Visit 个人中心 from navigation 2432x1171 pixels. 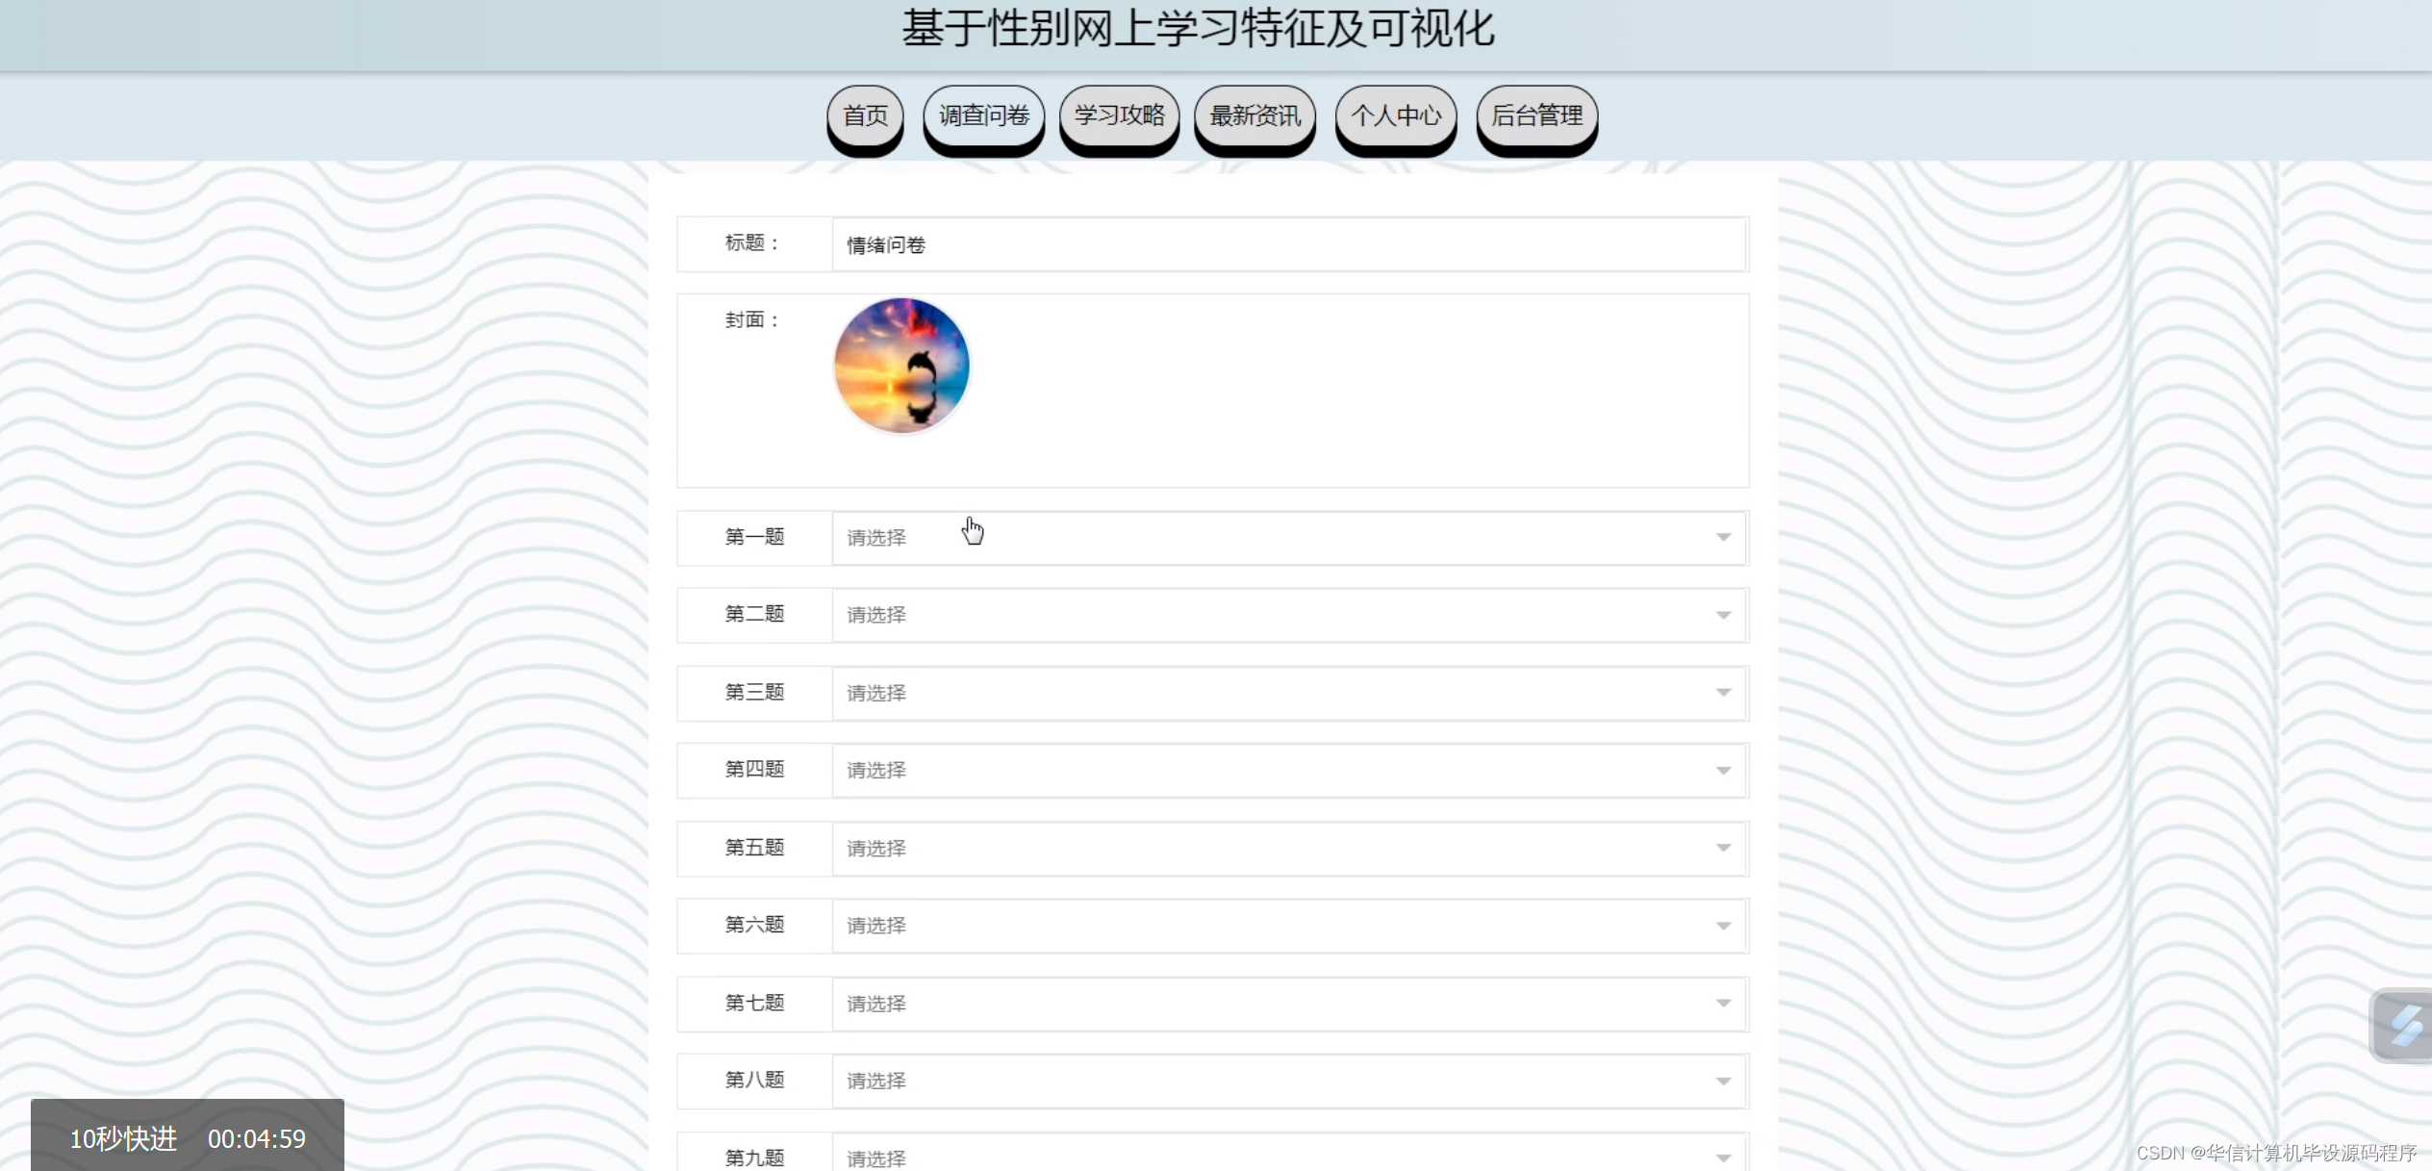pyautogui.click(x=1395, y=115)
